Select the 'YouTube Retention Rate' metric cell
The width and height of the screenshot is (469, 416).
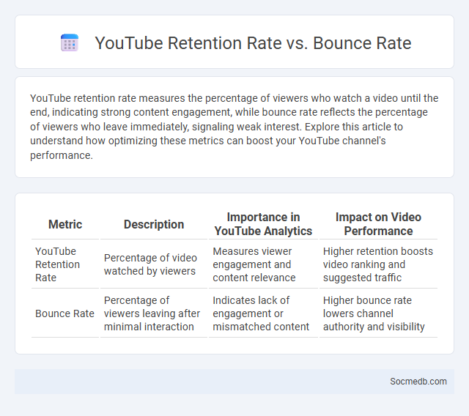tap(65, 264)
